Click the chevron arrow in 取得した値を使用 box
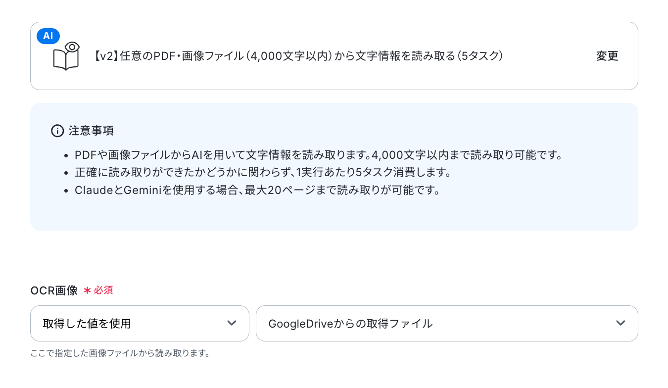The image size is (668, 388). coord(232,323)
